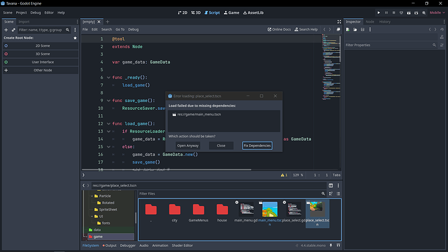Collapse func load_game fold arrow

108,123
